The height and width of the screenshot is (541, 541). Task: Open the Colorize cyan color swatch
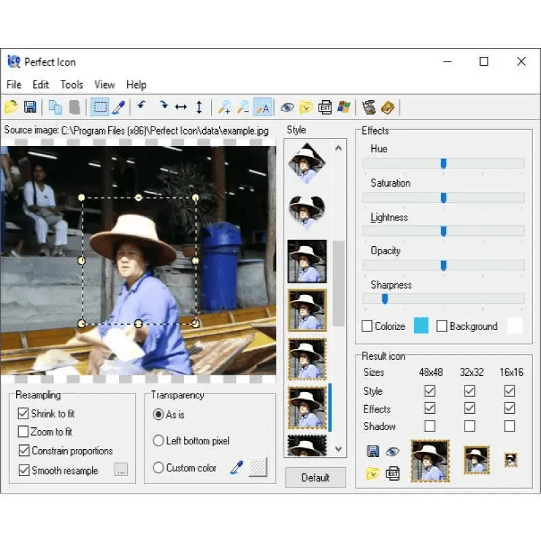[x=421, y=326]
